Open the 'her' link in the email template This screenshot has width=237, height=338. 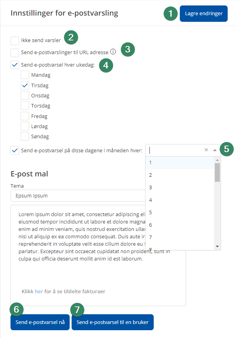point(39,291)
